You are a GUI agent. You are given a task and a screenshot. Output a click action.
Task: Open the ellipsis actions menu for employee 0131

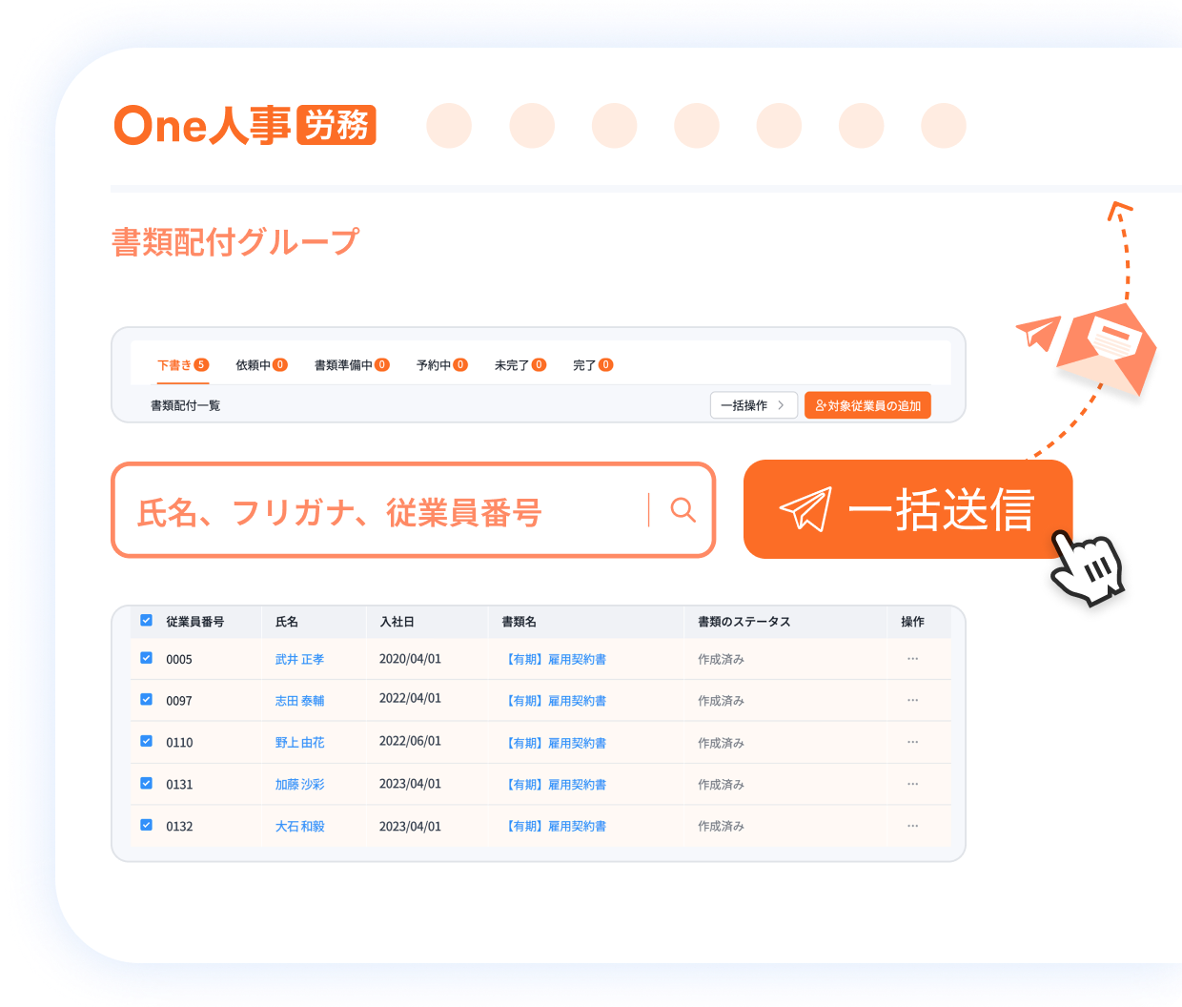click(x=912, y=784)
